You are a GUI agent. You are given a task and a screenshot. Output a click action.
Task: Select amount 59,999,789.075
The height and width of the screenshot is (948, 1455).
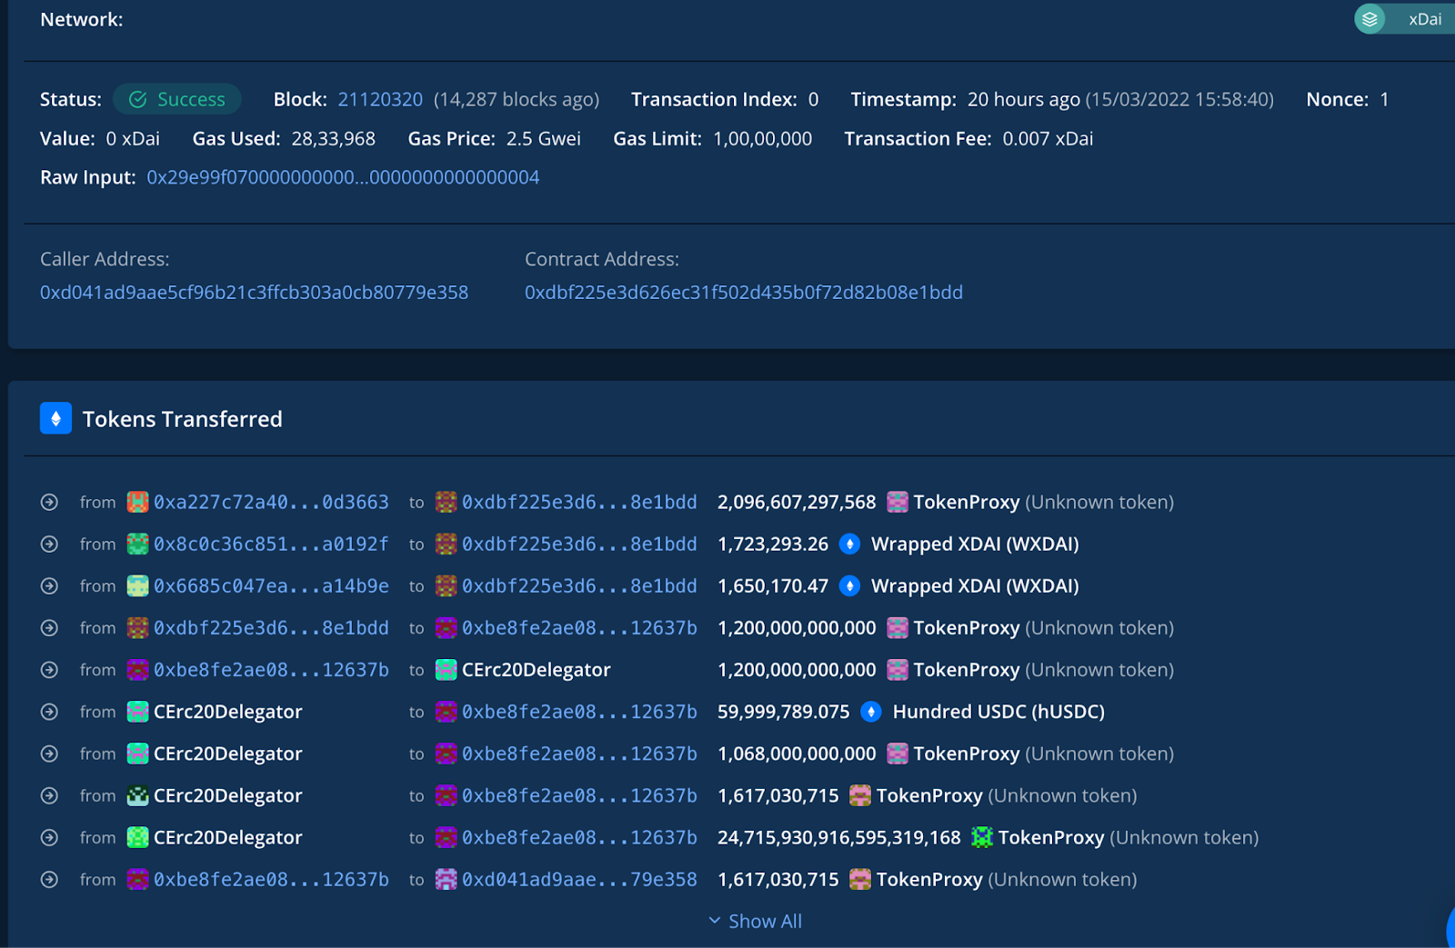pyautogui.click(x=784, y=712)
